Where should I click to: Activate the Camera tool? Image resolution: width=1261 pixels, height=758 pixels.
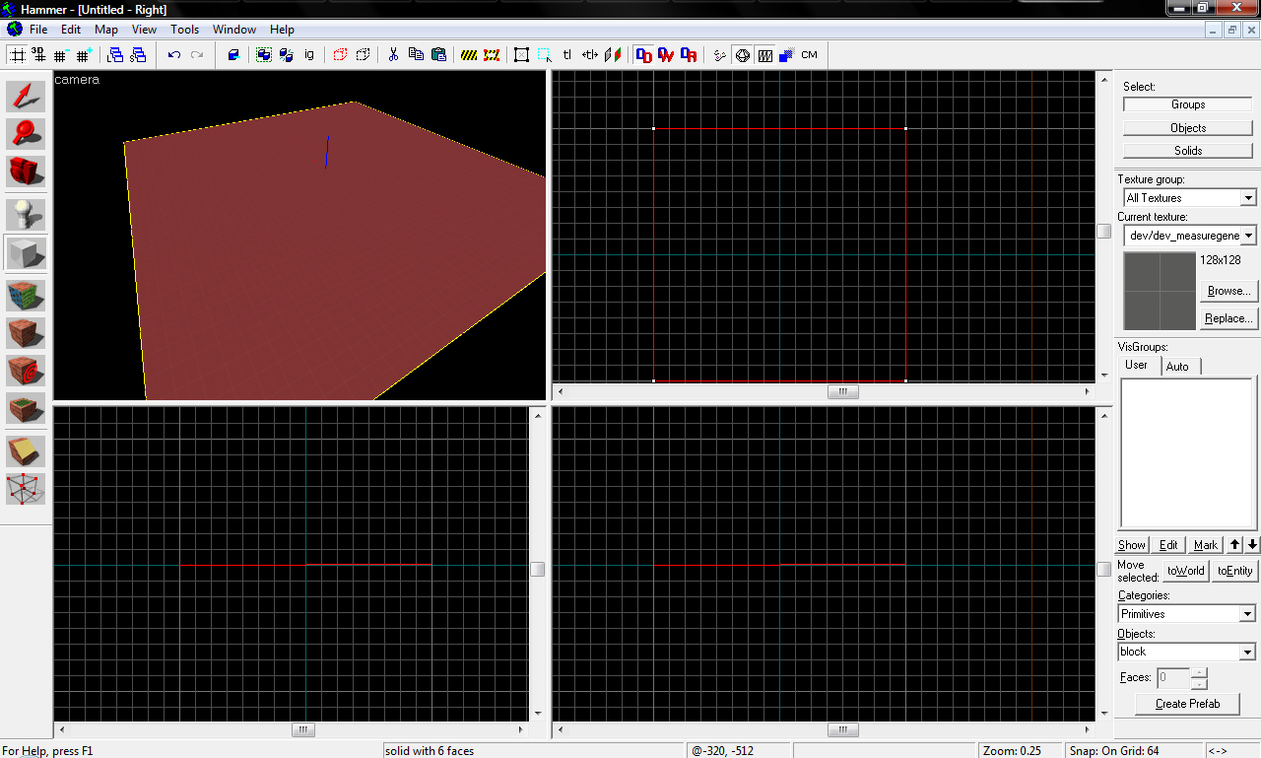[x=26, y=172]
